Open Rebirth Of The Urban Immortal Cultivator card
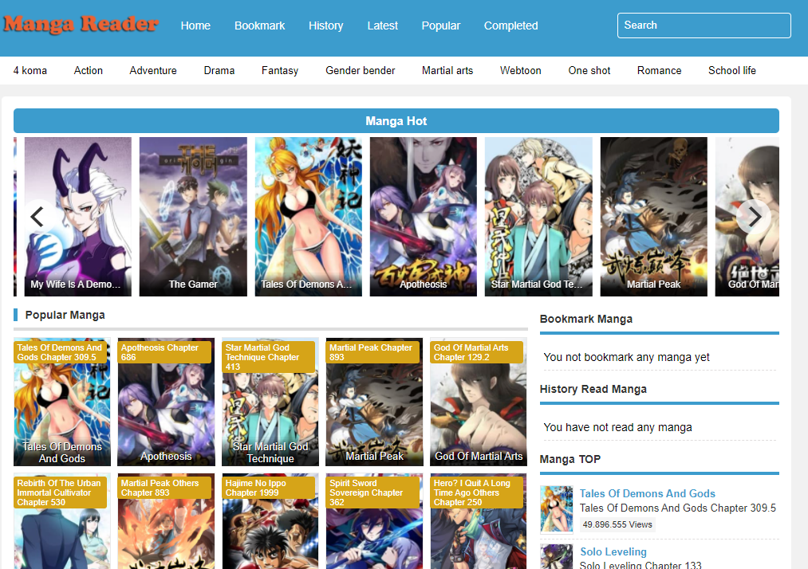 [x=62, y=521]
